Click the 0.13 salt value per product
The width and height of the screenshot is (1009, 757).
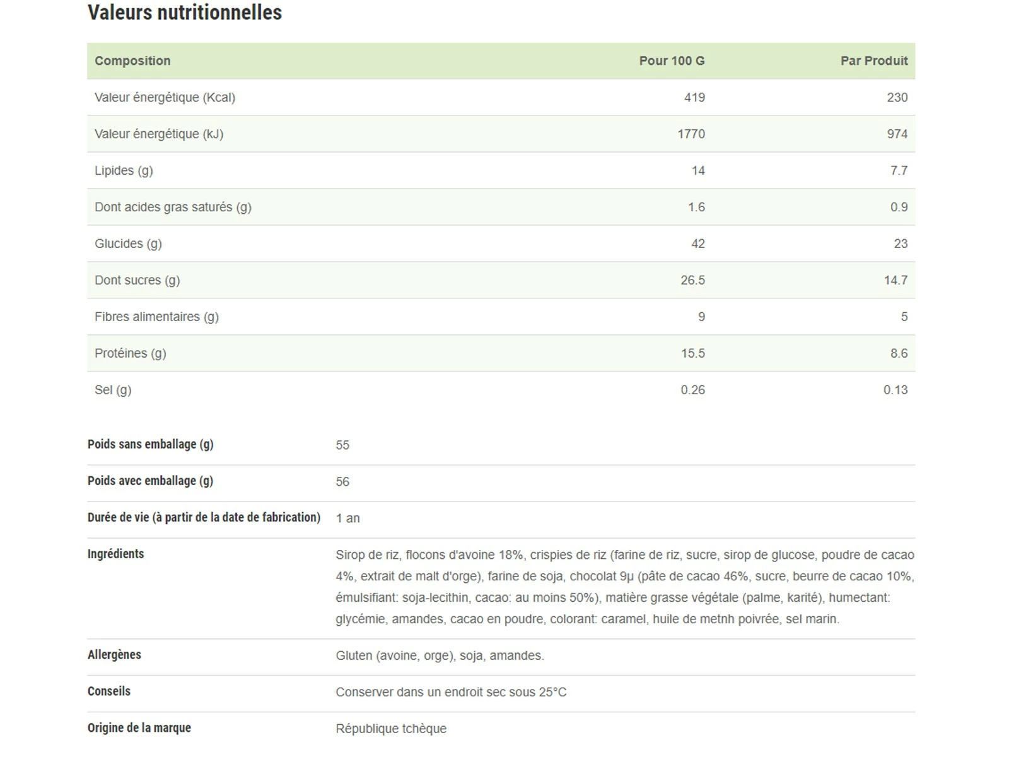pyautogui.click(x=895, y=390)
